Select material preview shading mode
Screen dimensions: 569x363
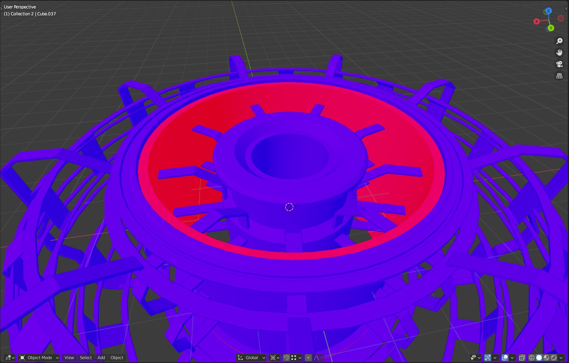(546, 358)
